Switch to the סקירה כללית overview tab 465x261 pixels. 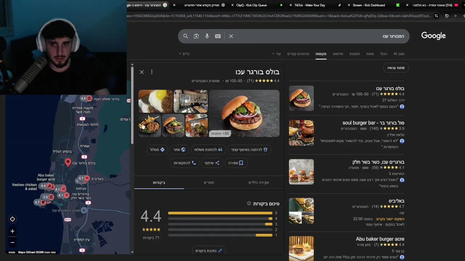pyautogui.click(x=259, y=182)
